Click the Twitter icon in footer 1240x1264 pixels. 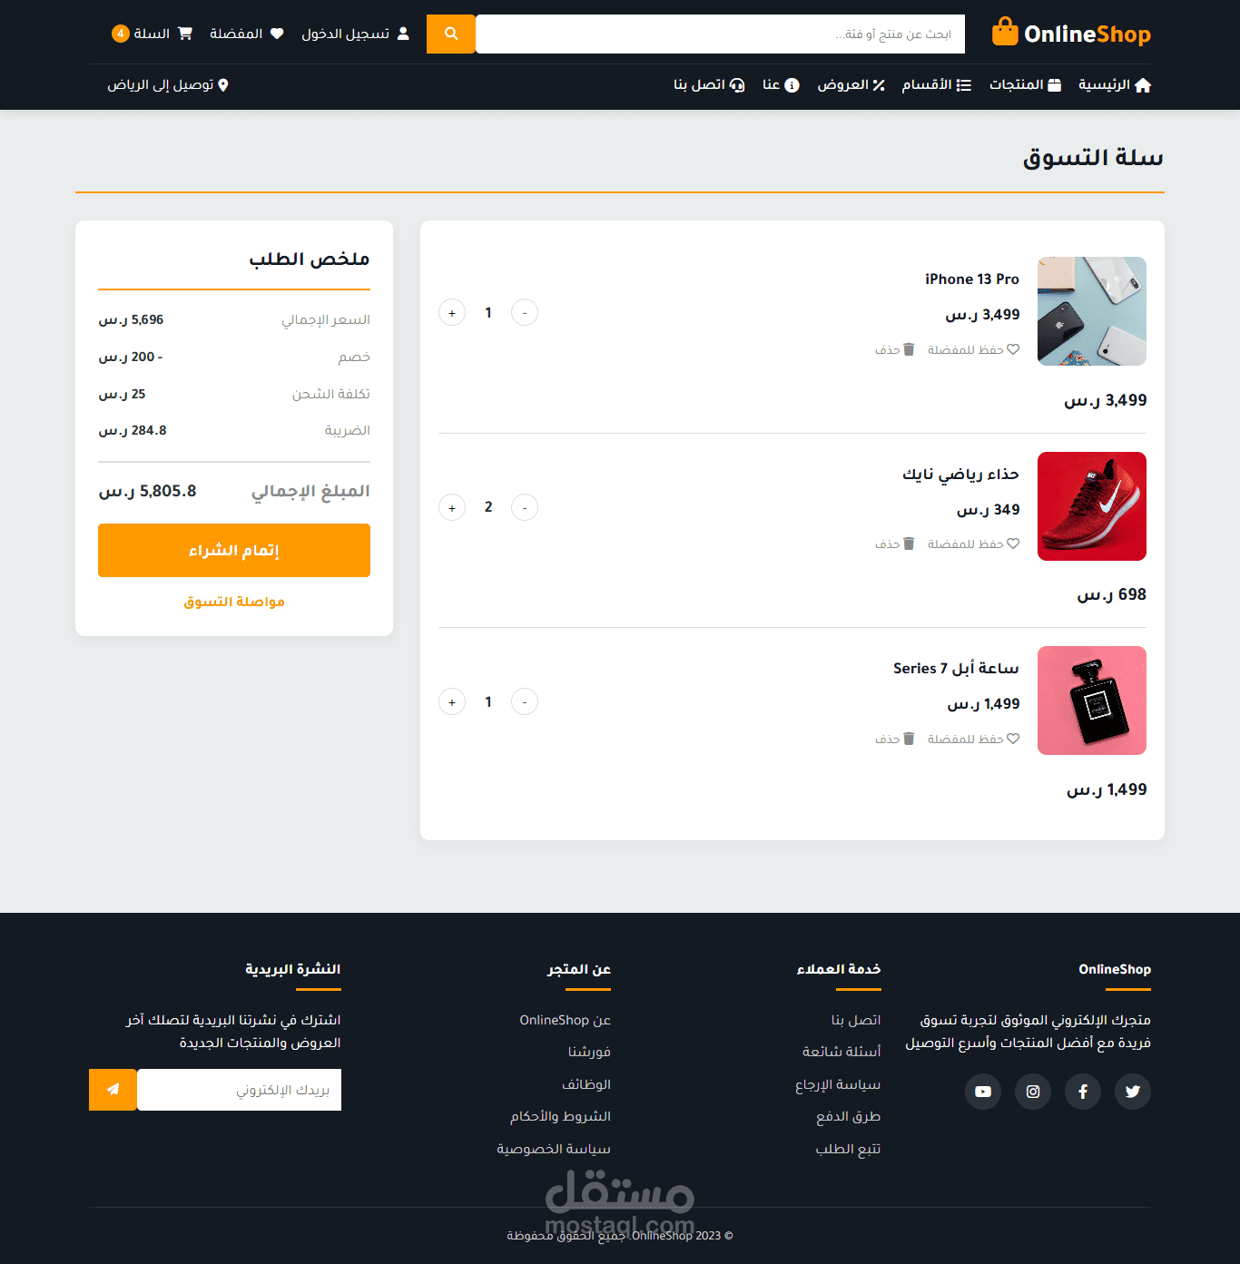(1132, 1092)
